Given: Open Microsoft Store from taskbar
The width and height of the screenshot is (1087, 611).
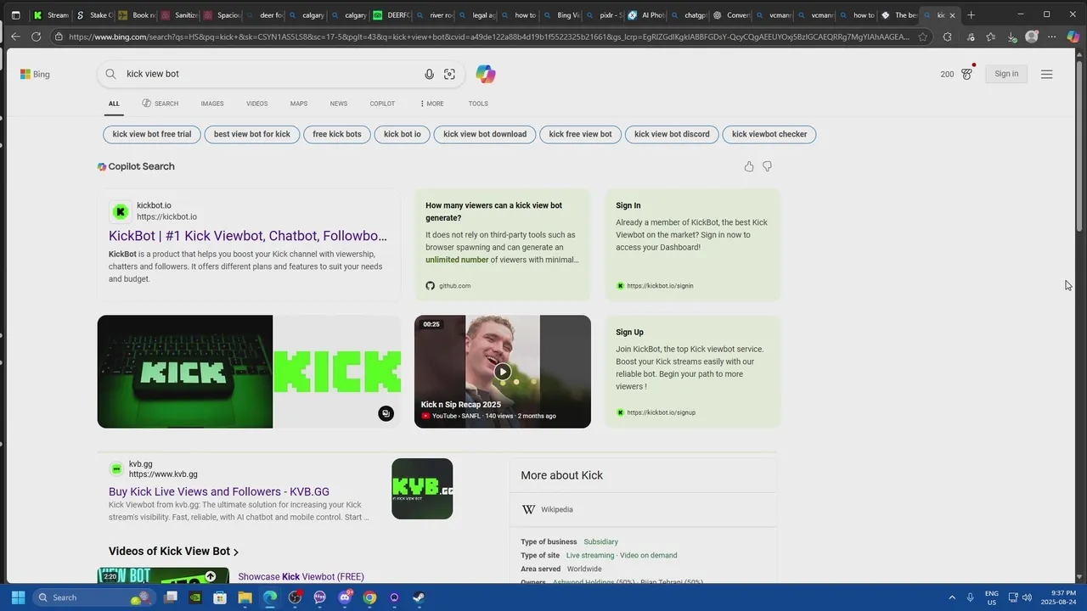Looking at the screenshot, I should pos(220,597).
